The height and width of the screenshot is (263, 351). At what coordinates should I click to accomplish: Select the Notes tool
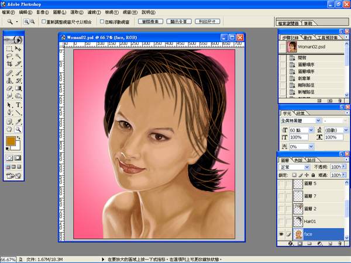9,122
